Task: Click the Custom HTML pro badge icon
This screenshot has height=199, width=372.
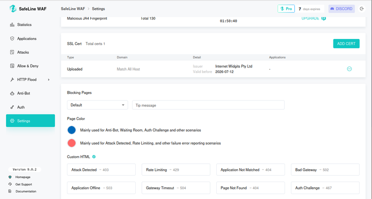Action: click(x=94, y=157)
